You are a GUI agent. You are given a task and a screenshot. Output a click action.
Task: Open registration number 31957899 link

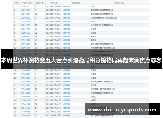pyautogui.click(x=25, y=81)
